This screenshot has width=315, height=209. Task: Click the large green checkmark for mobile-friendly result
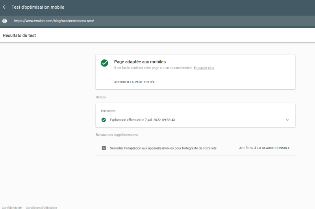[x=104, y=63]
